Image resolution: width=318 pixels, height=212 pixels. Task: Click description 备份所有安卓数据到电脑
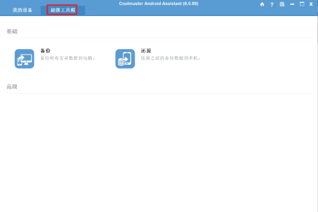tap(68, 58)
